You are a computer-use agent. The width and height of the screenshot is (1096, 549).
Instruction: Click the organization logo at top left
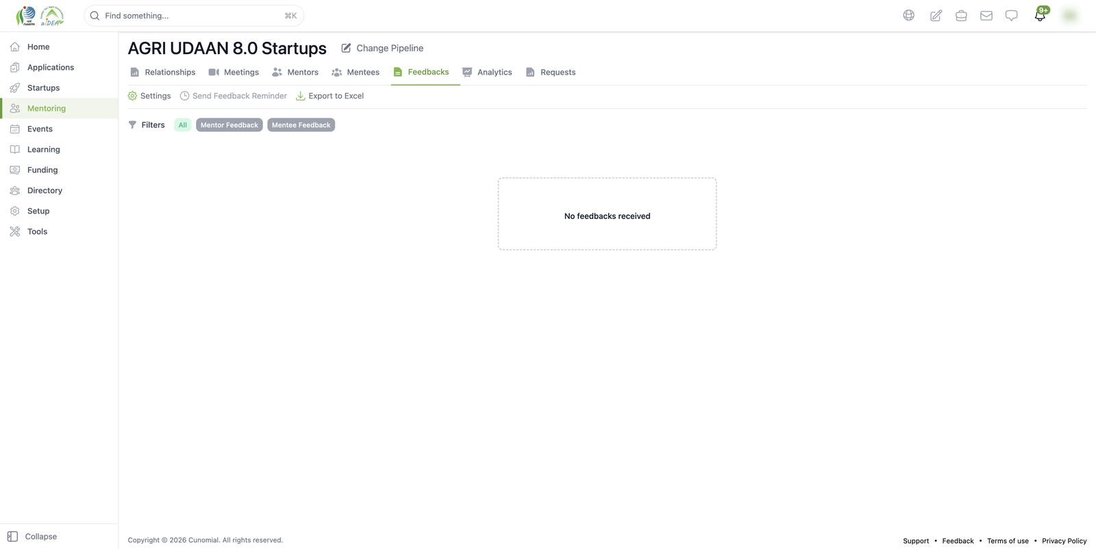(40, 15)
